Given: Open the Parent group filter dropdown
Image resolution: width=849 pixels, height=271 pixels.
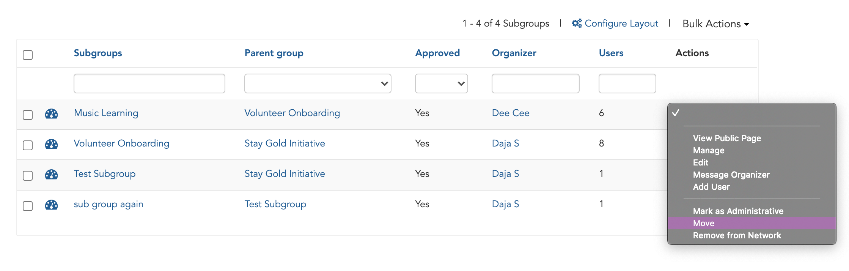Looking at the screenshot, I should [x=318, y=83].
